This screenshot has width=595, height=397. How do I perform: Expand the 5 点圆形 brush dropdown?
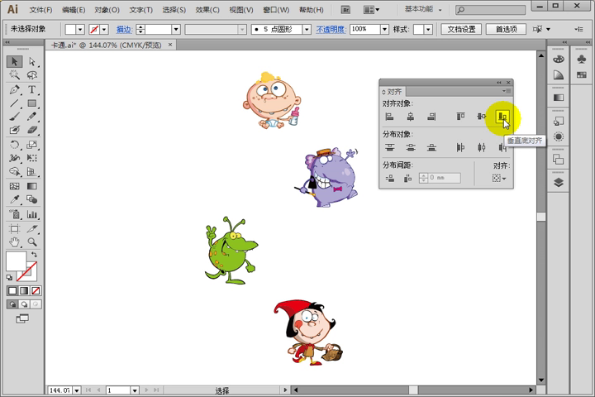(x=307, y=29)
